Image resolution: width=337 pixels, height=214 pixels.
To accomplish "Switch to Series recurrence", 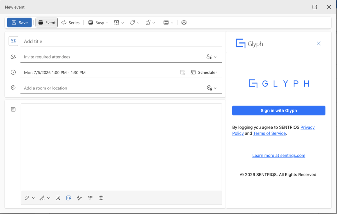I will click(70, 23).
